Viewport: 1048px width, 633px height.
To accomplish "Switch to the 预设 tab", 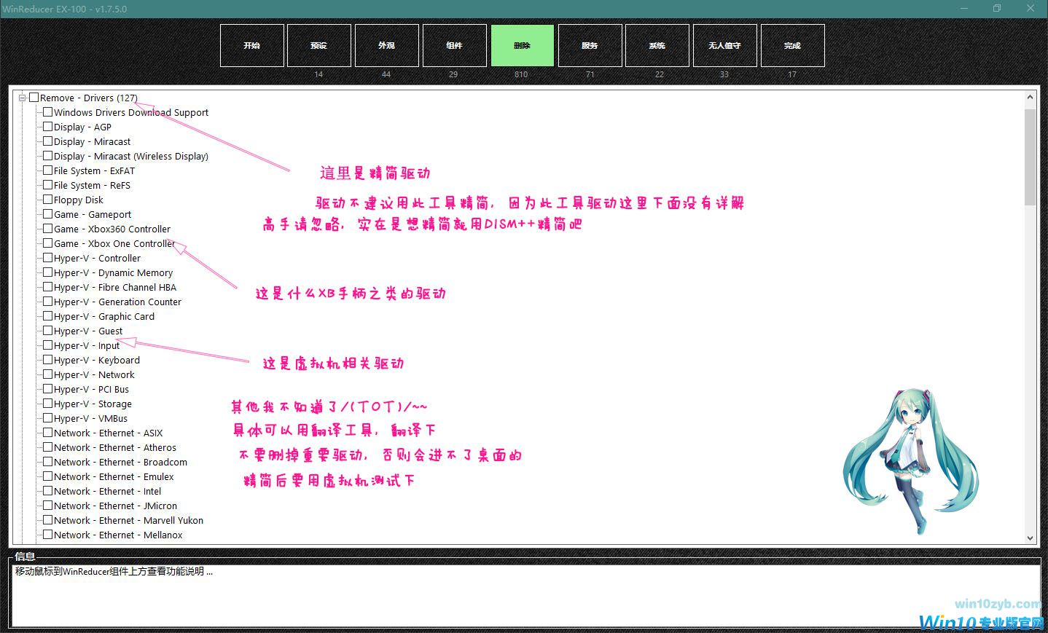I will point(318,45).
